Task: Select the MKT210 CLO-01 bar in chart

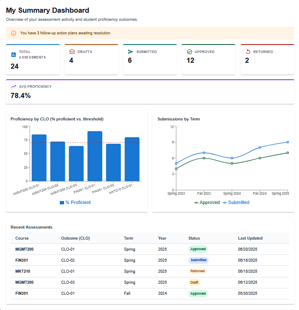Action: coord(132,159)
